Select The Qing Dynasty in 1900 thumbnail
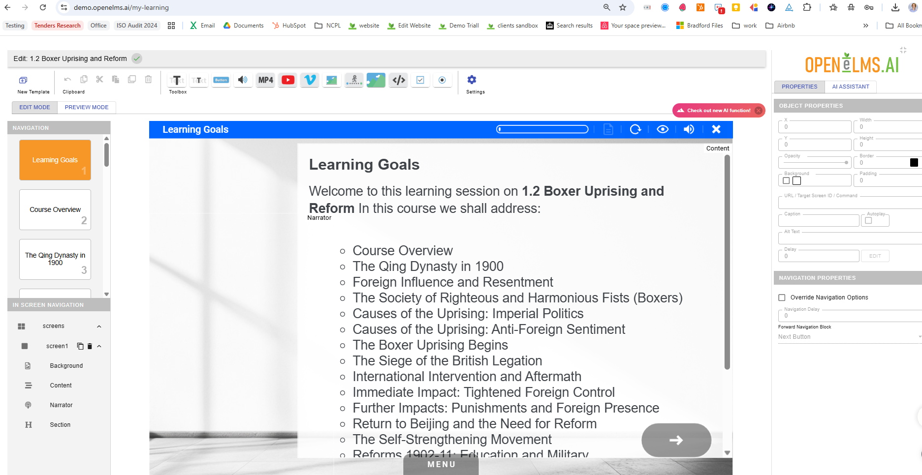This screenshot has height=475, width=922. click(x=55, y=259)
